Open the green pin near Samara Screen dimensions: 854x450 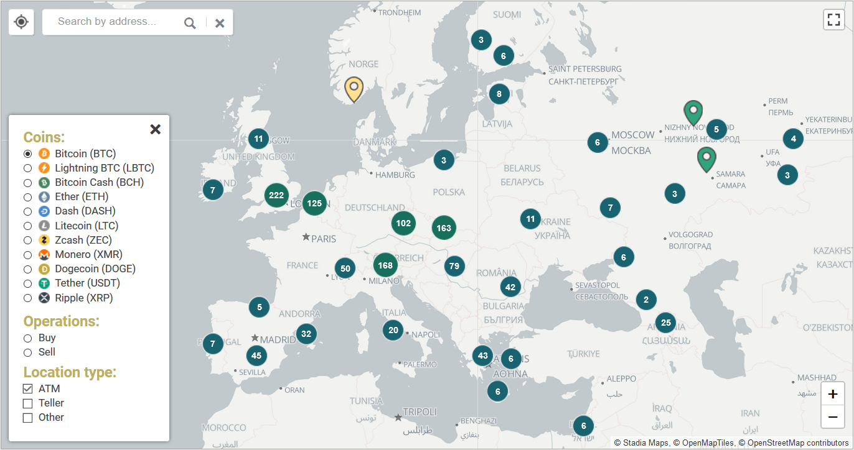(x=706, y=159)
